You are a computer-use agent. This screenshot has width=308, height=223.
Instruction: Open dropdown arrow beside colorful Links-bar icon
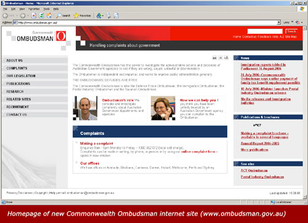pyautogui.click(x=302, y=23)
